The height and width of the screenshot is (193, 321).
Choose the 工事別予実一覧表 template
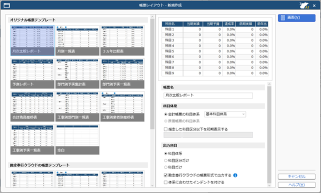32,139
